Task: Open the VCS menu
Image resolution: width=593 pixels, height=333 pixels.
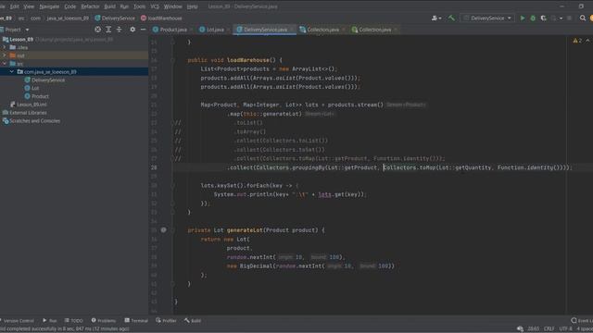Action: [x=155, y=6]
